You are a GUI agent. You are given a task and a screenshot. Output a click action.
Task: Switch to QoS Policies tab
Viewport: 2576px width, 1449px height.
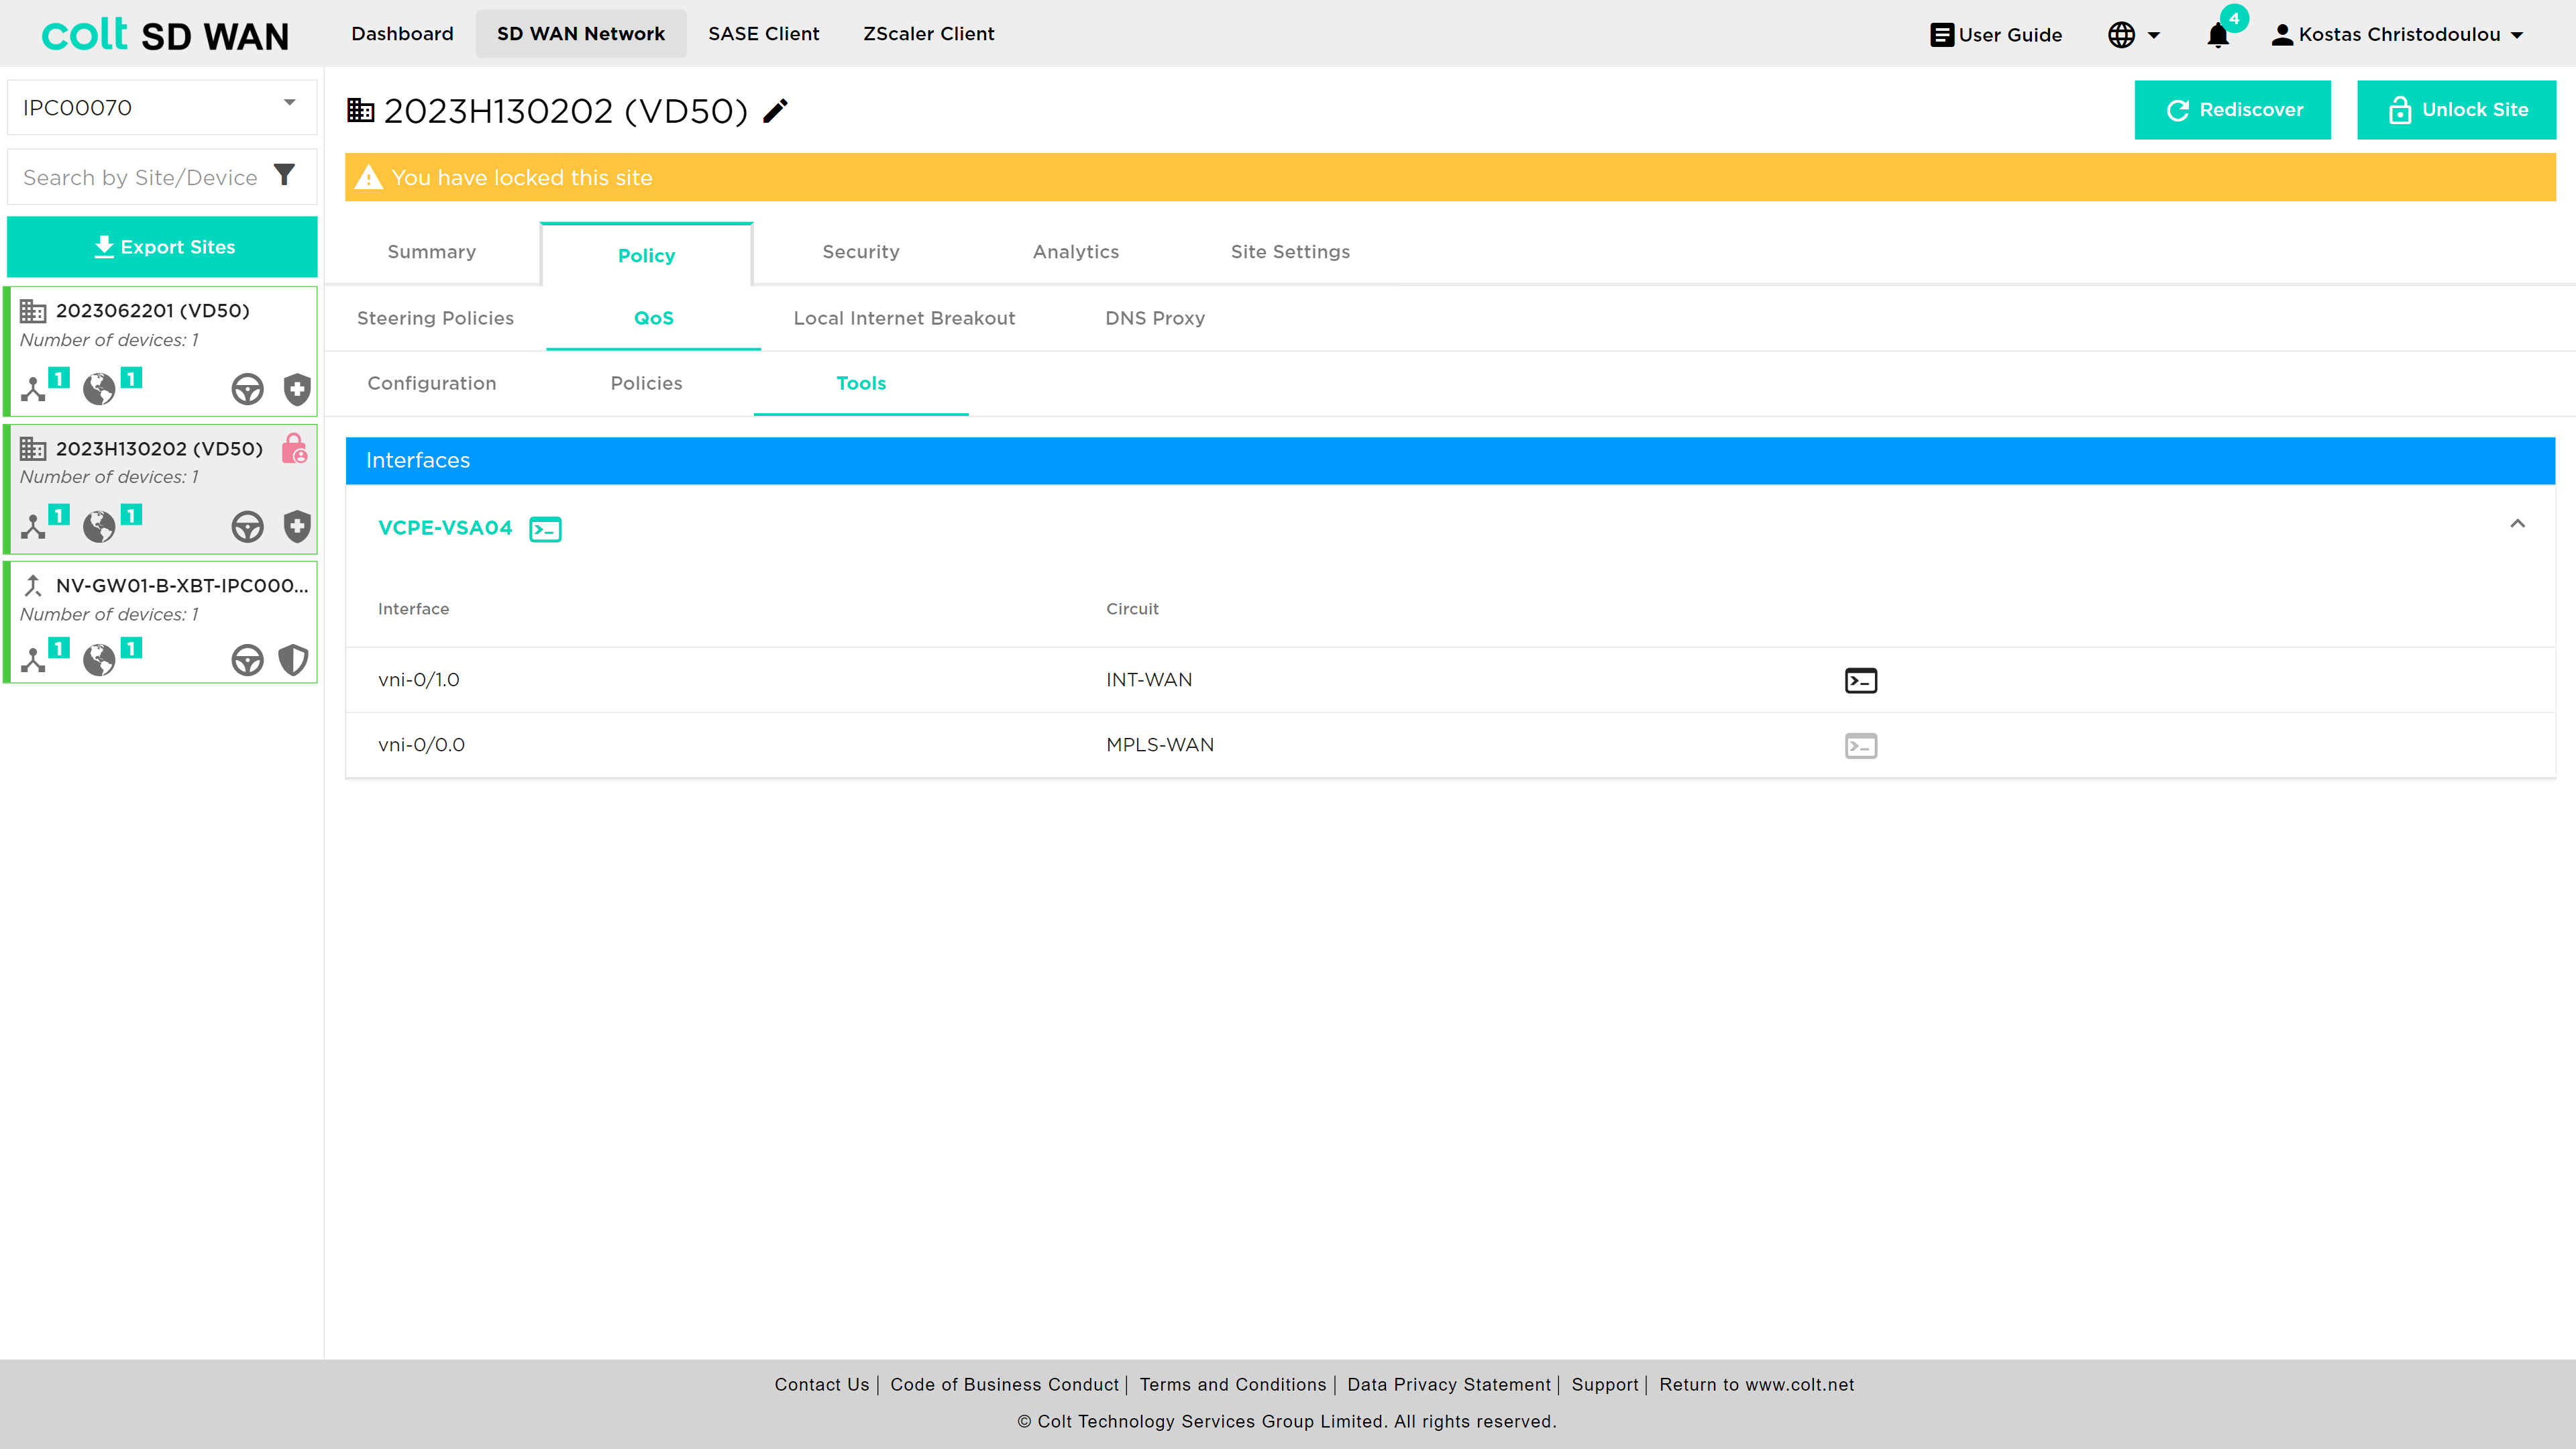647,383
